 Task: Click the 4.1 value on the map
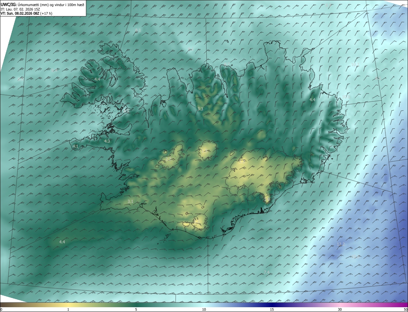click(76, 146)
